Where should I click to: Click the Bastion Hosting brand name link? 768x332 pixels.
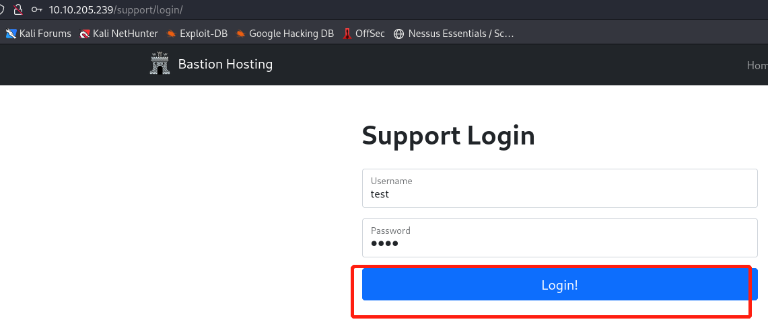pyautogui.click(x=225, y=65)
